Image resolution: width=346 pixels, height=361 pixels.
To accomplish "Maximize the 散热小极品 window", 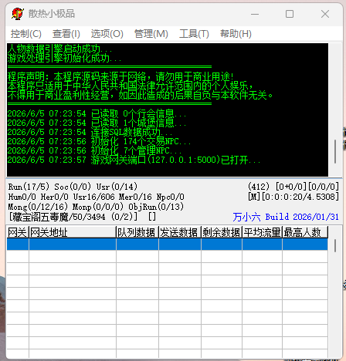I will tap(290, 14).
